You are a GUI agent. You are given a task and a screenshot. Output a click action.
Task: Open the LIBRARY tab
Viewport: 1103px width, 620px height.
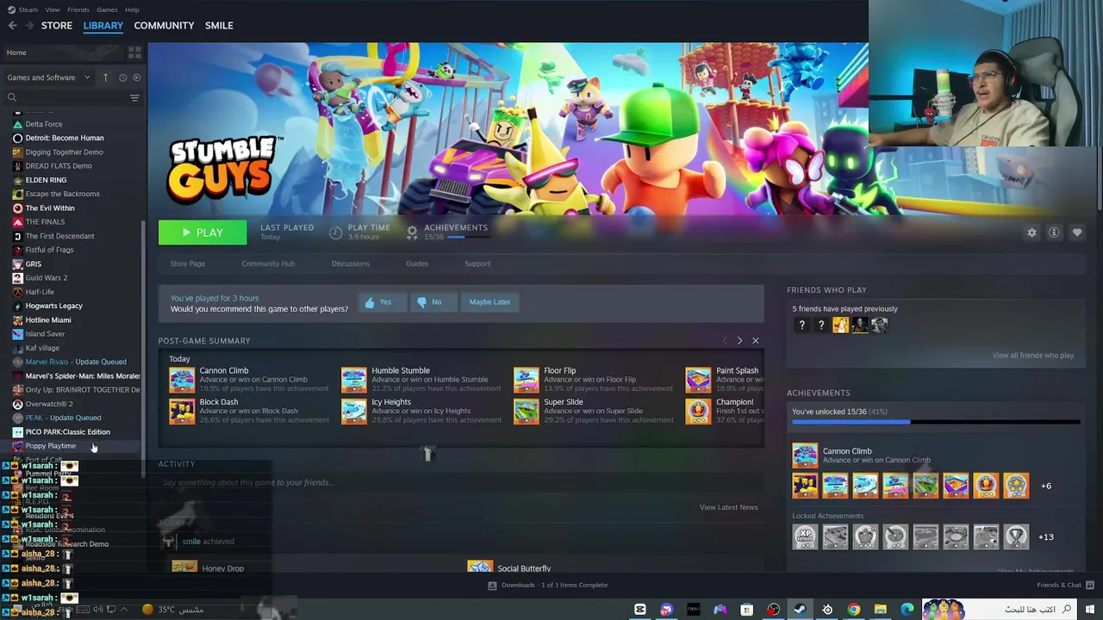click(x=103, y=26)
